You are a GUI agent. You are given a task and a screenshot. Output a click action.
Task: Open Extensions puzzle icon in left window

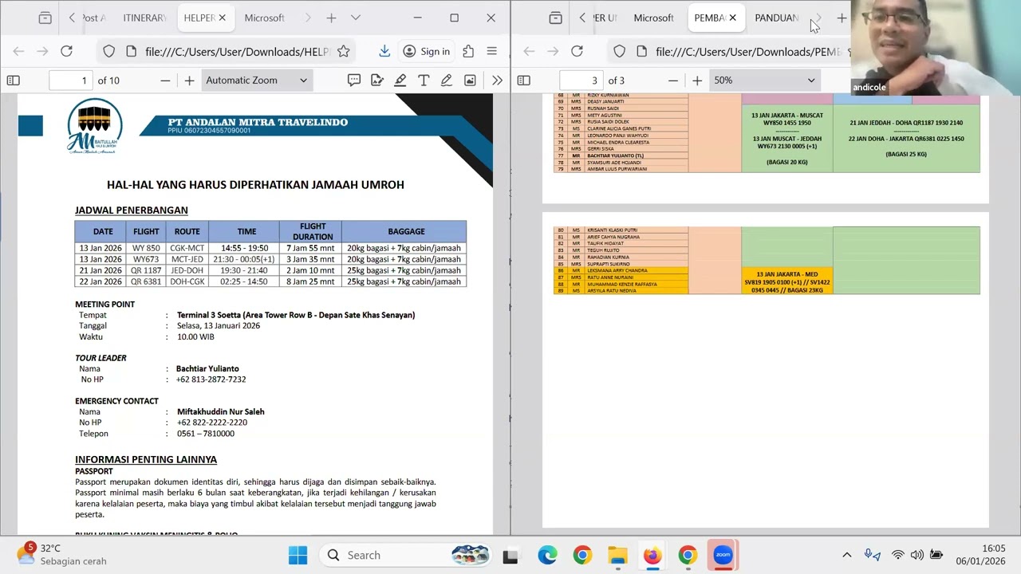click(x=468, y=51)
